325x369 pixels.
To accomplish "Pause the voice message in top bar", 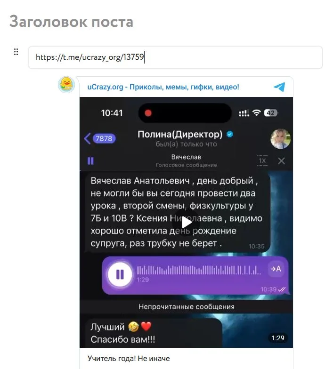I will pos(90,161).
